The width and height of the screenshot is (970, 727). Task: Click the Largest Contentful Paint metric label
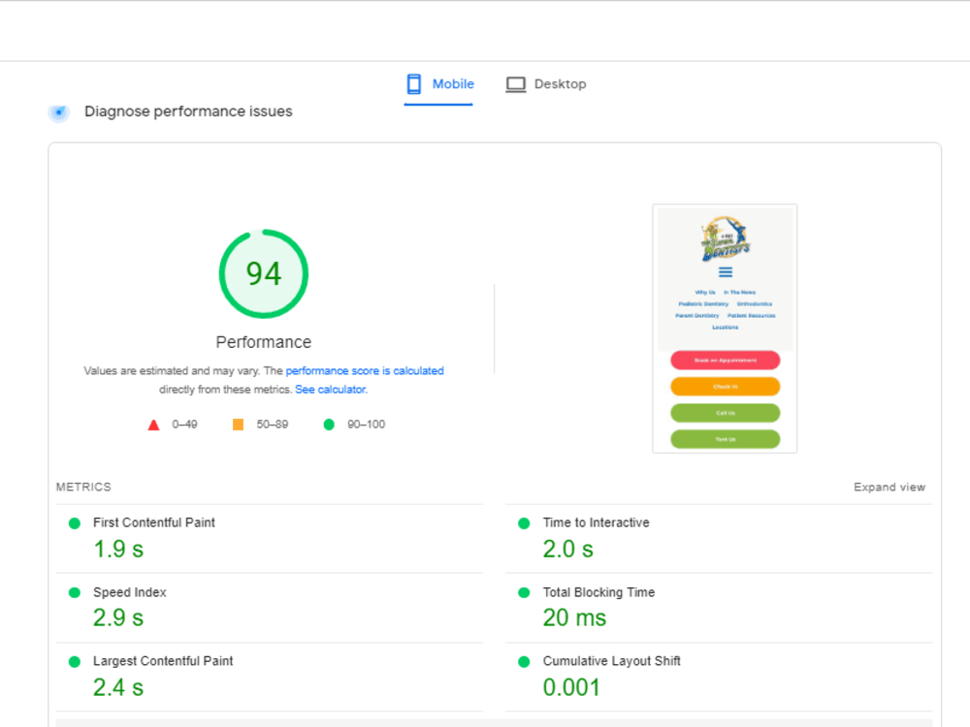pos(163,661)
